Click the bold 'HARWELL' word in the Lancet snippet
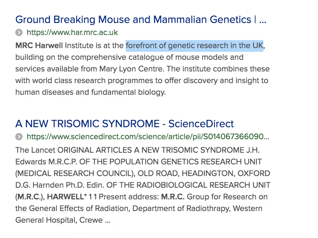 (x=66, y=197)
